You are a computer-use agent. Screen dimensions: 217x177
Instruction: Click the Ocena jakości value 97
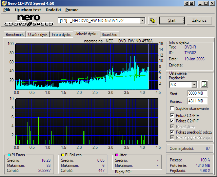click(208, 149)
